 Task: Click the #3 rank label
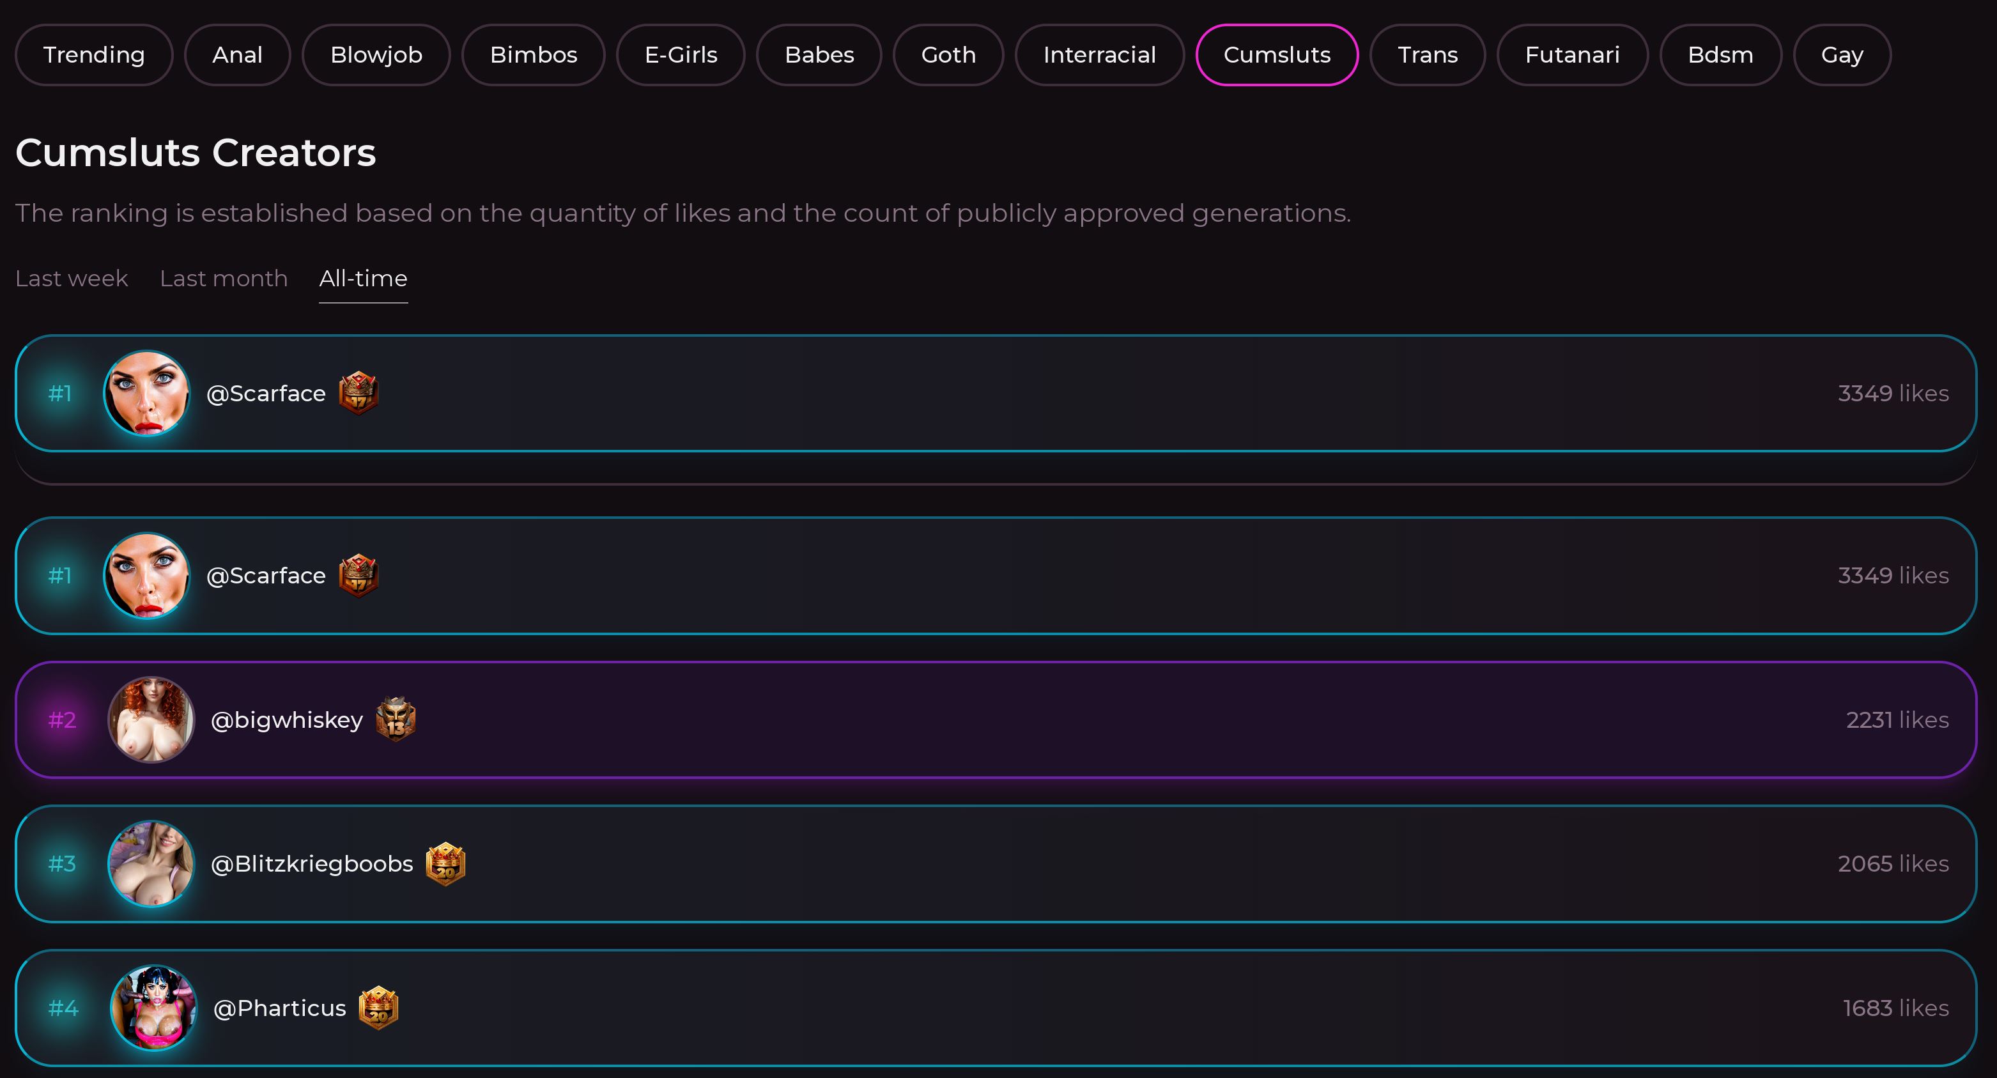click(62, 864)
